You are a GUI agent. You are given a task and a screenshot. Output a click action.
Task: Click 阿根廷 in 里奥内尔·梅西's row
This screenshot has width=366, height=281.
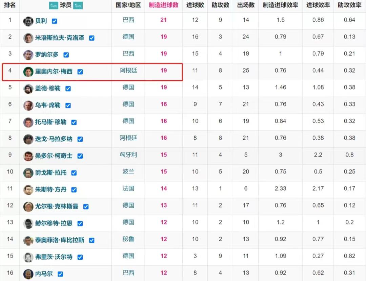pyautogui.click(x=128, y=71)
